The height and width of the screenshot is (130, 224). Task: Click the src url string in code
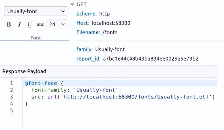pyautogui.click(x=137, y=97)
